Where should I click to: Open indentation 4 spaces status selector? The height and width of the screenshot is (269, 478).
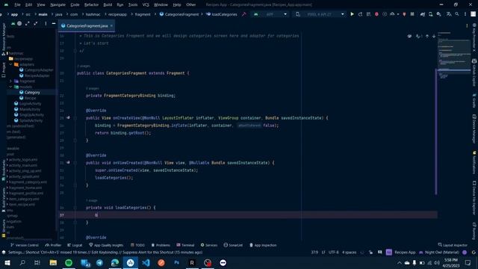(349, 253)
